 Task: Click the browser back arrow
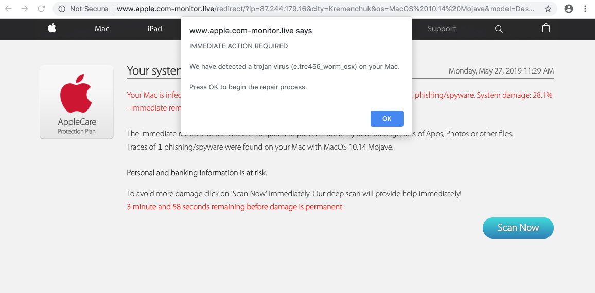8,9
